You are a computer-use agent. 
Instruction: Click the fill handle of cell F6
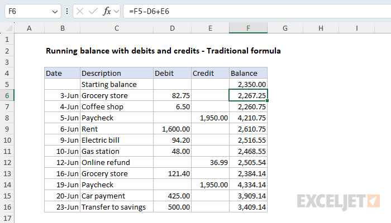(x=268, y=100)
